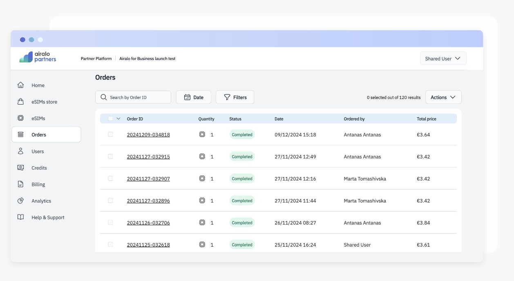This screenshot has width=514, height=281.
Task: Click the Help & Support book icon
Action: (20, 217)
